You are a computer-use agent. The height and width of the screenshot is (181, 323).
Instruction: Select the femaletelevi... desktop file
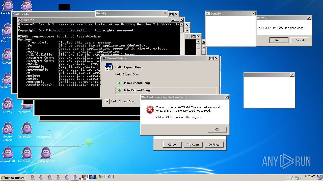(x=26, y=130)
